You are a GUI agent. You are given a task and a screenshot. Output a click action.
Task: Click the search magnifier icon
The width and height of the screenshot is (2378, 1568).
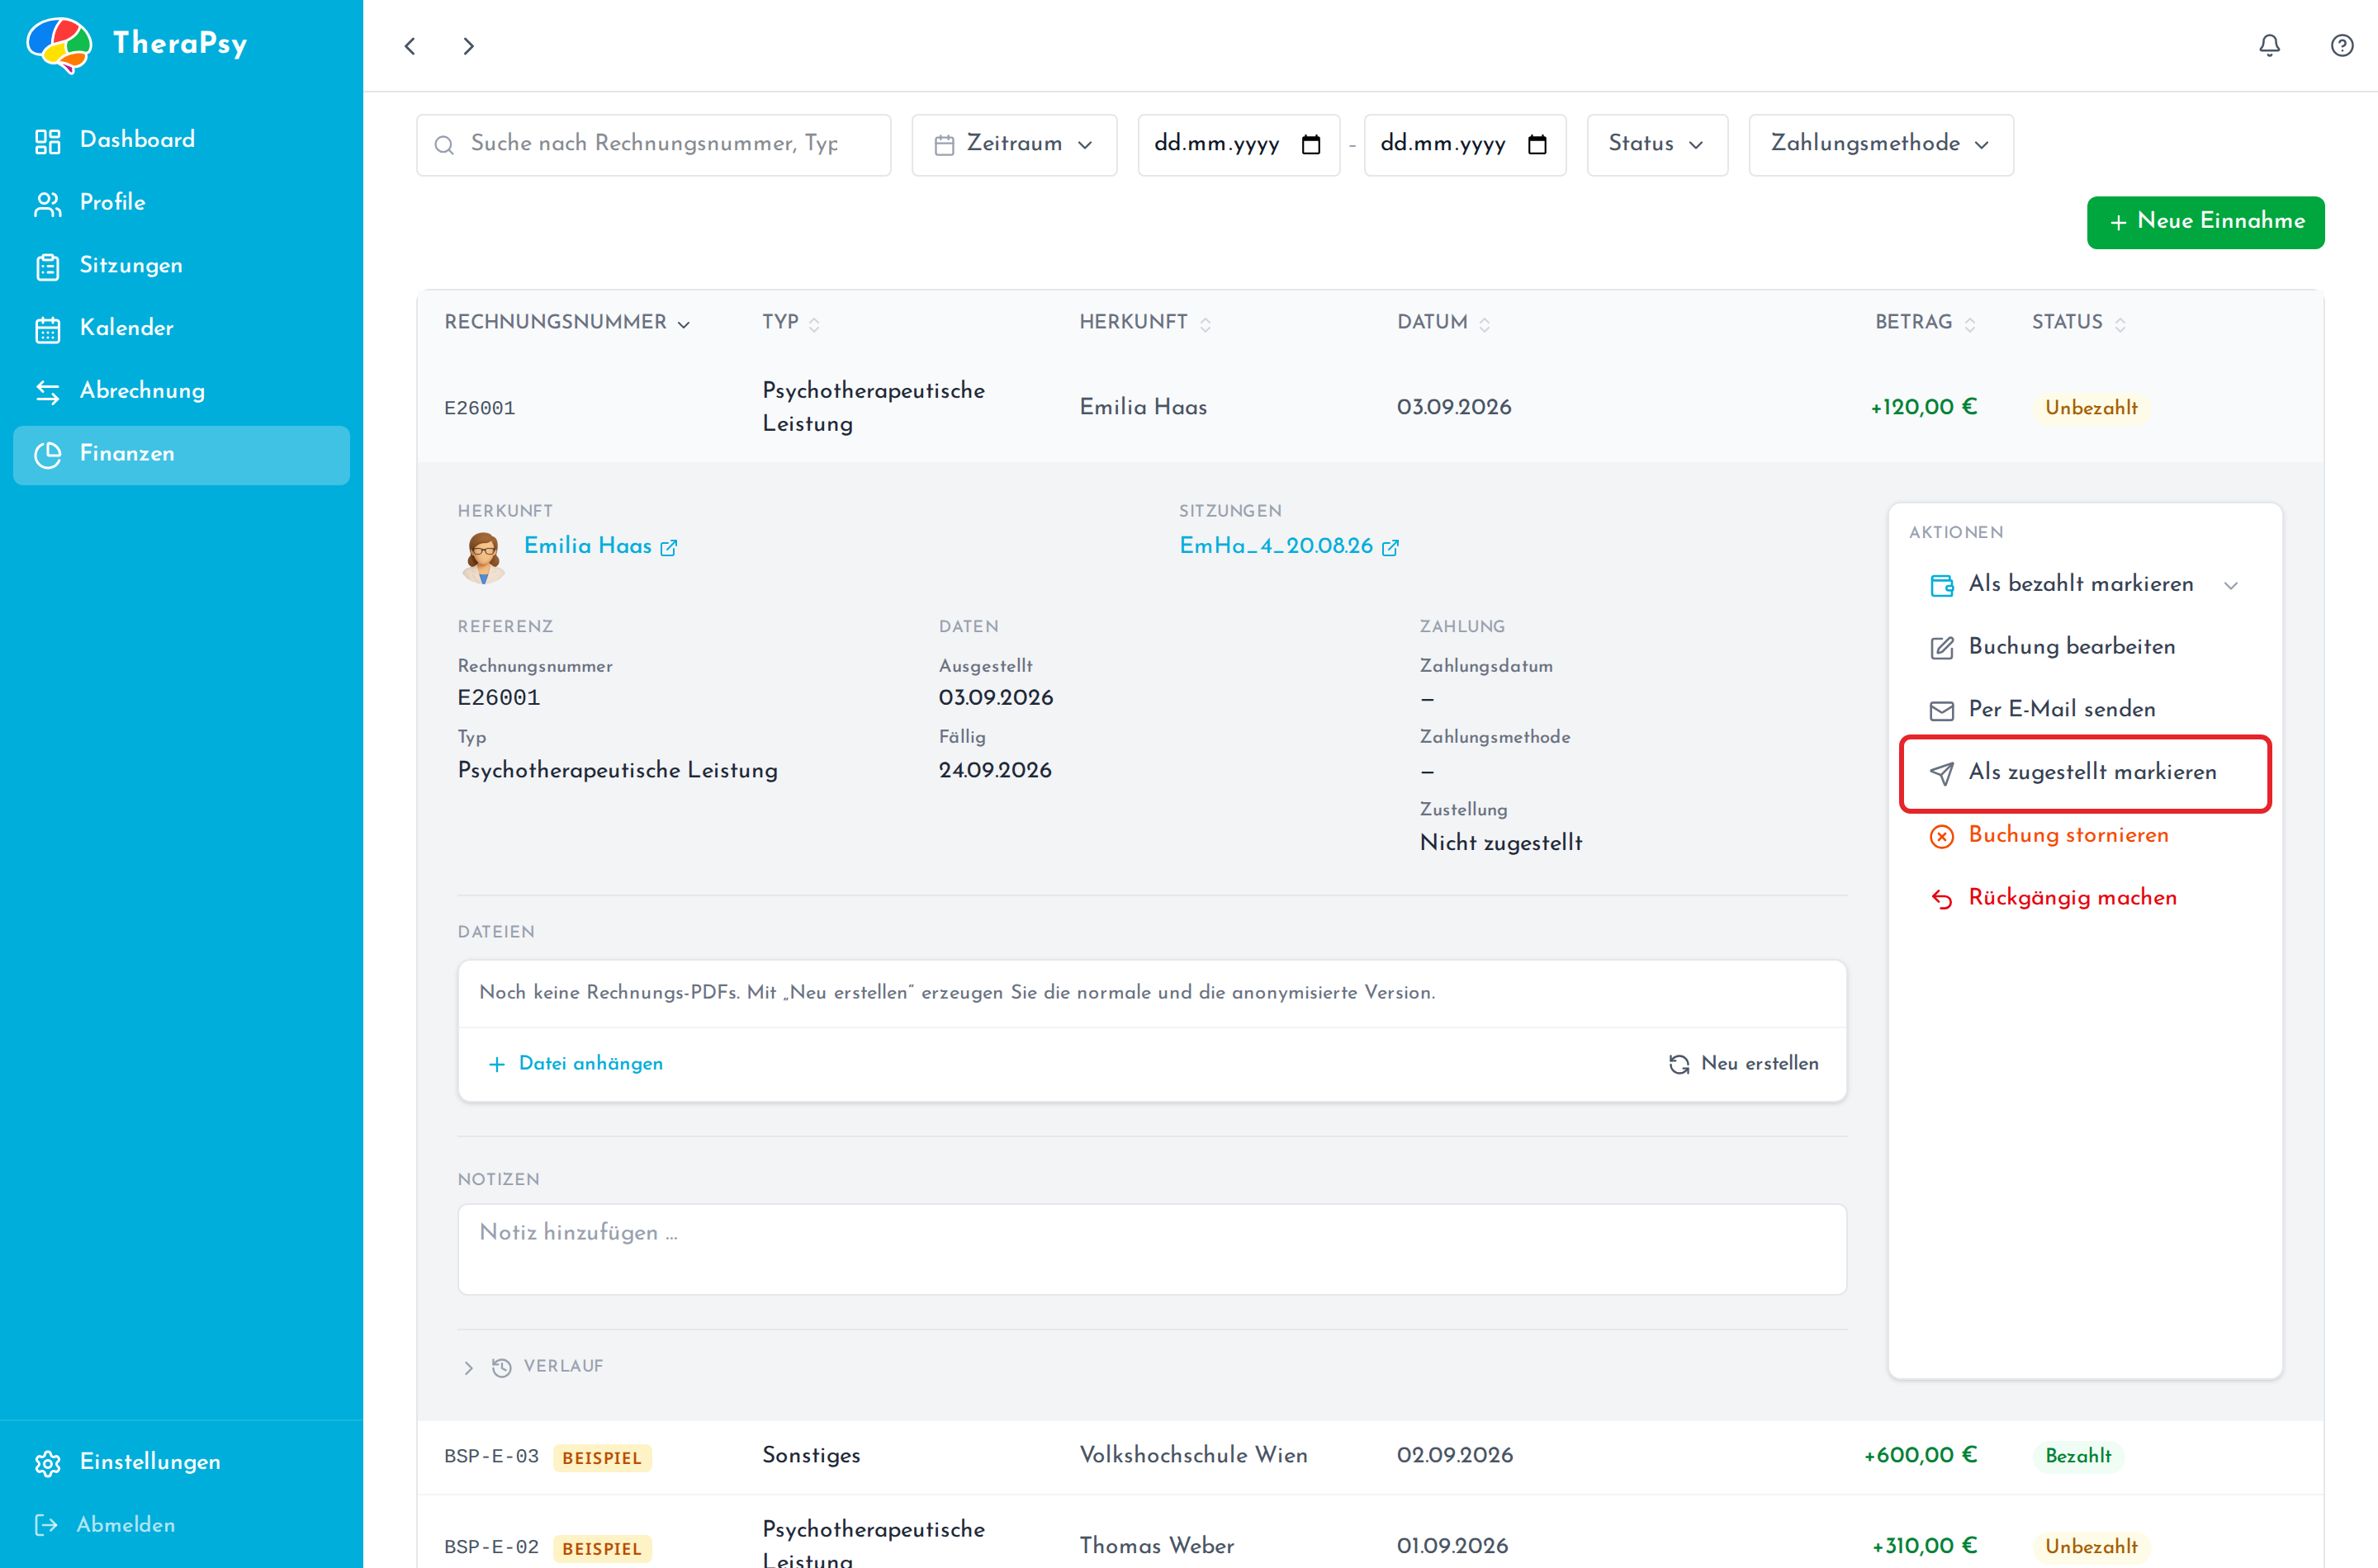444,145
